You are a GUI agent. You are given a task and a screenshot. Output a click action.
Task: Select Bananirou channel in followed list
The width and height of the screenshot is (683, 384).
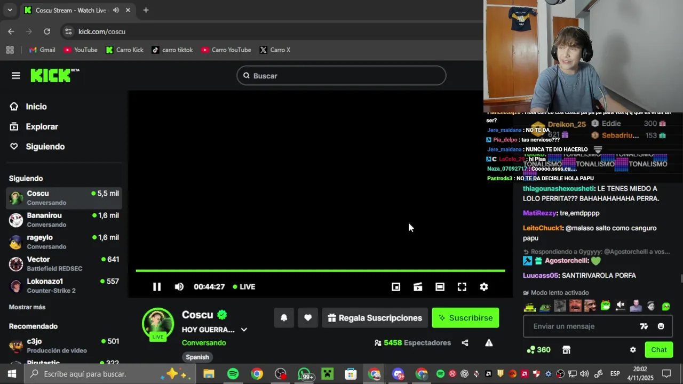click(x=64, y=220)
